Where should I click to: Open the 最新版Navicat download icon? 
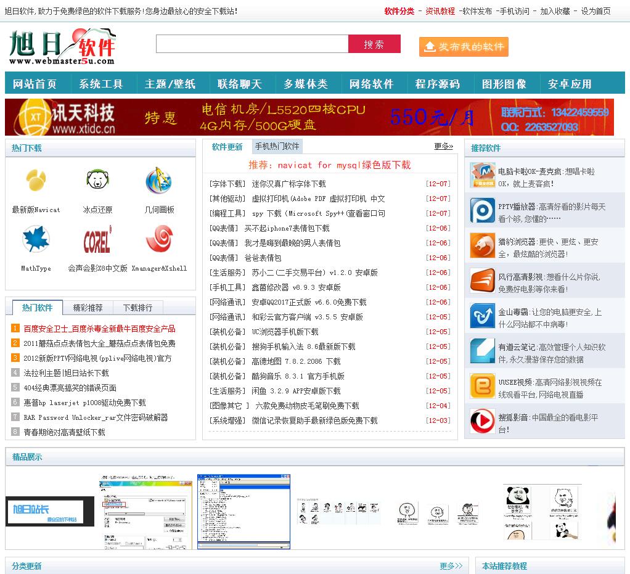pyautogui.click(x=36, y=180)
